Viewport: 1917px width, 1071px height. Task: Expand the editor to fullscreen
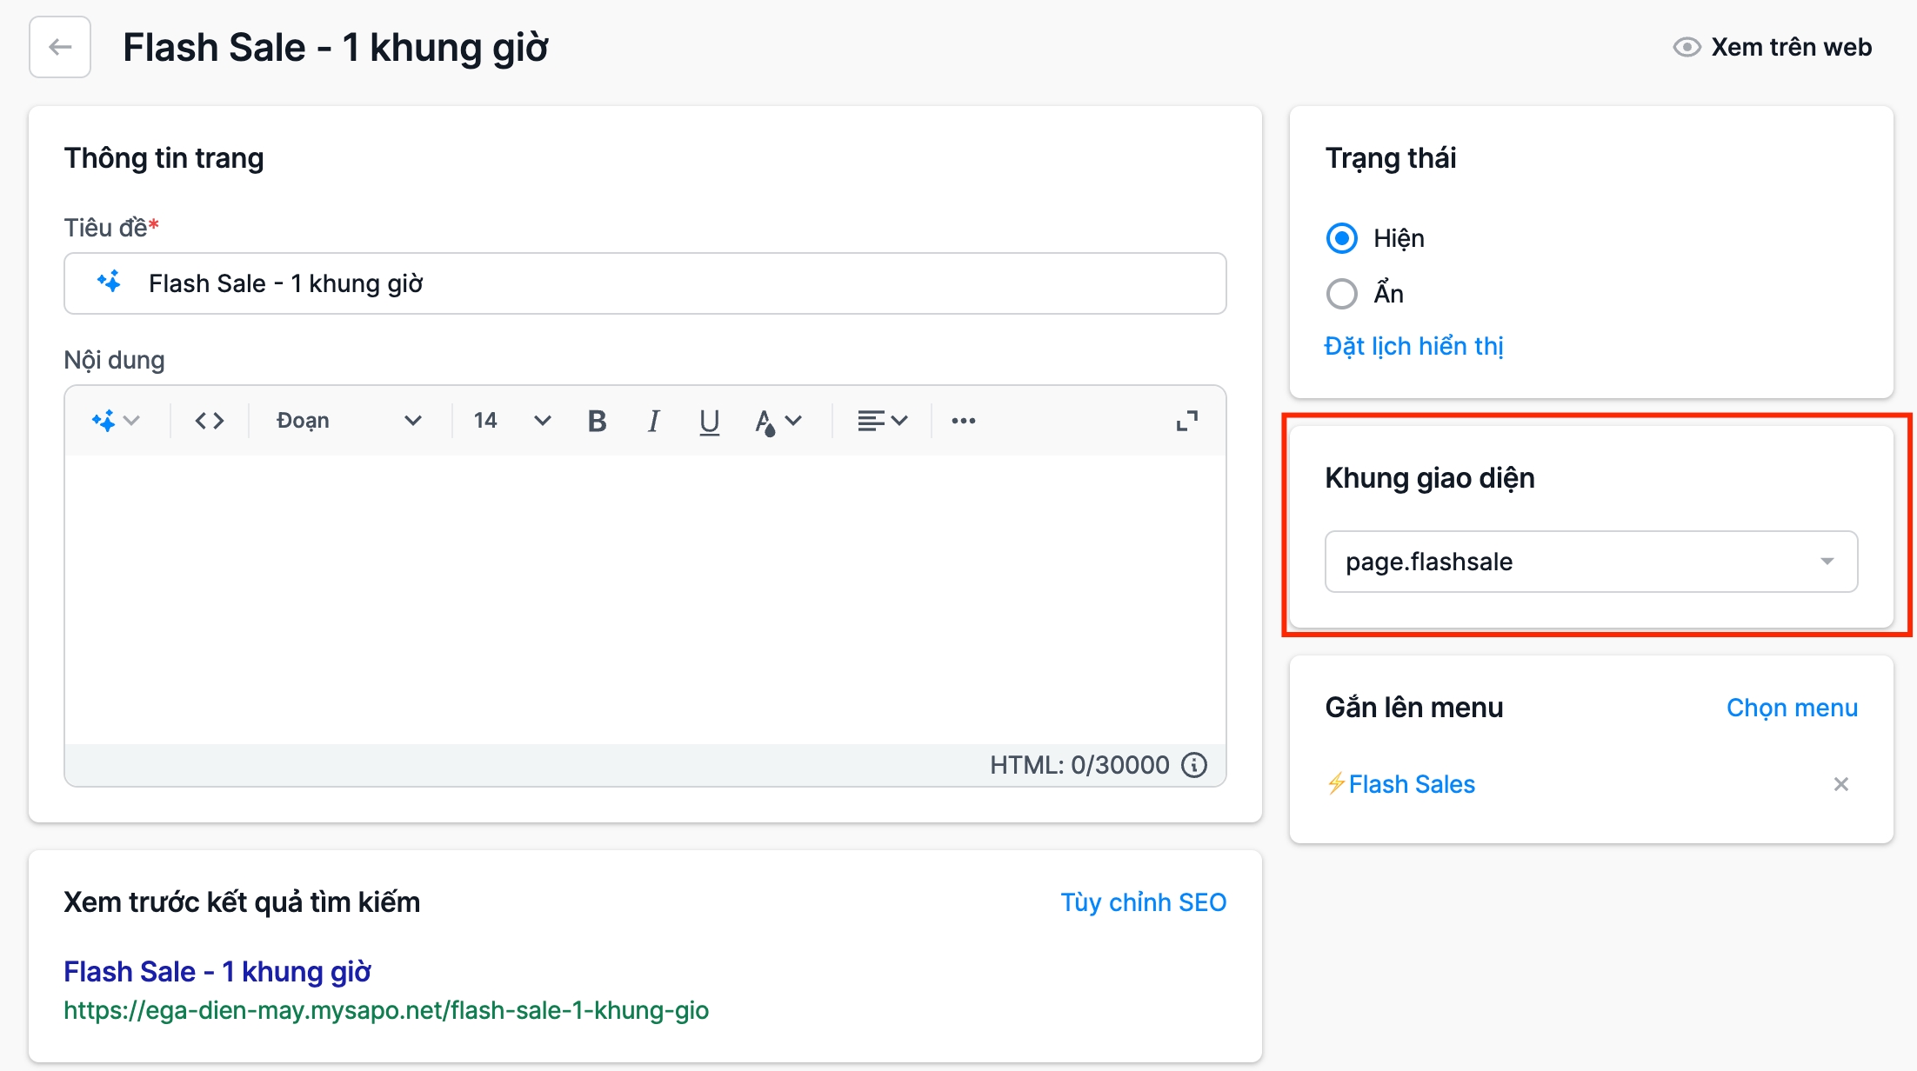pyautogui.click(x=1186, y=421)
